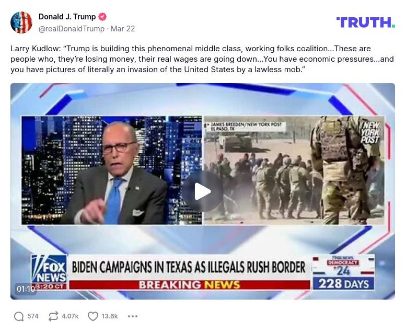This screenshot has width=406, height=332.
Task: Open the three-dot more options menu
Action: click(x=133, y=316)
